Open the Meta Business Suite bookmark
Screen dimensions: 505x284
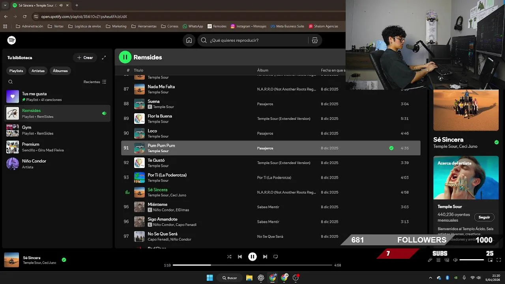pos(287,26)
